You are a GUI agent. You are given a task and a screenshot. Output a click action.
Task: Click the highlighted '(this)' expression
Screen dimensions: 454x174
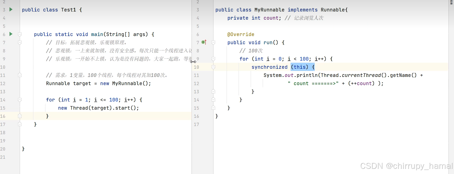[x=300, y=67]
